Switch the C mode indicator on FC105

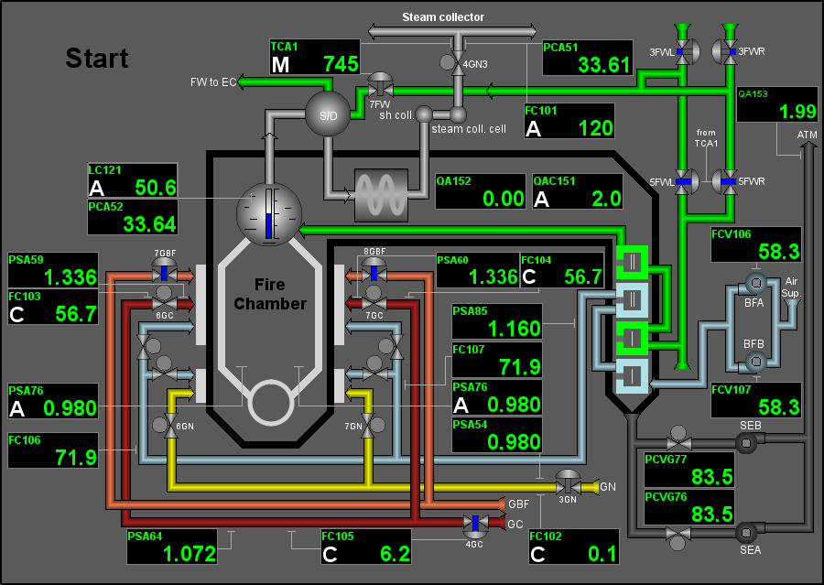point(330,554)
